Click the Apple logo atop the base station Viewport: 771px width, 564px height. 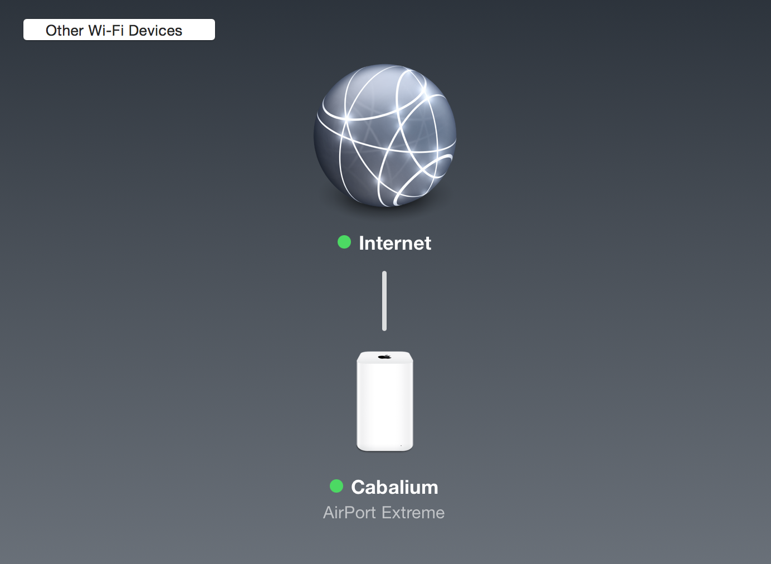384,356
